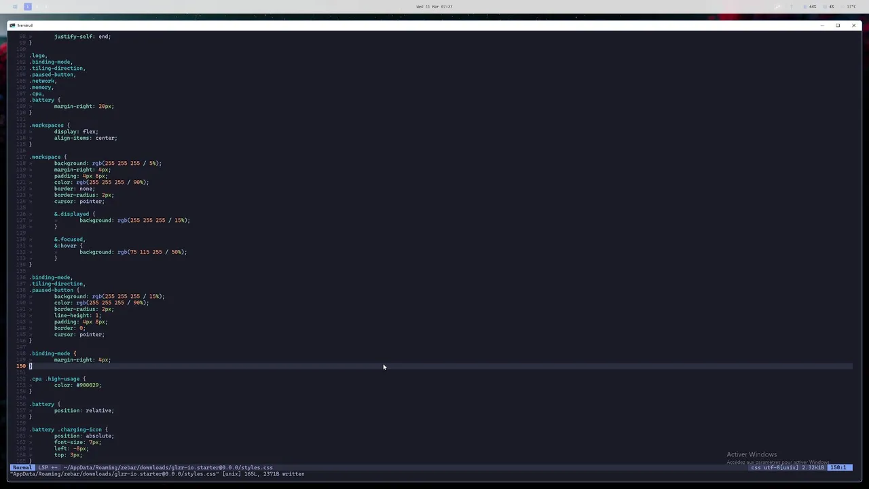Click the date and time in the top bar
Screen dimensions: 869x489
(x=434, y=7)
